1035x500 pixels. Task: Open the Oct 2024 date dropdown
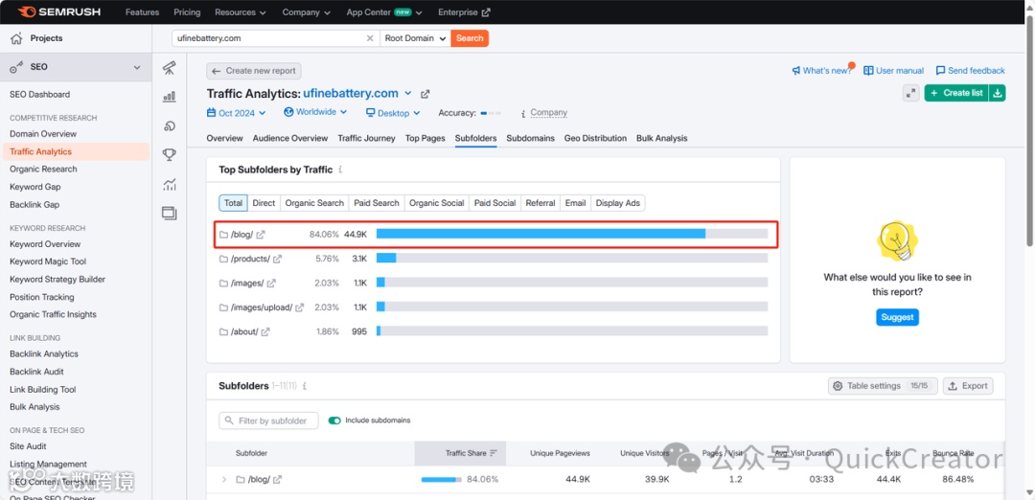[237, 113]
